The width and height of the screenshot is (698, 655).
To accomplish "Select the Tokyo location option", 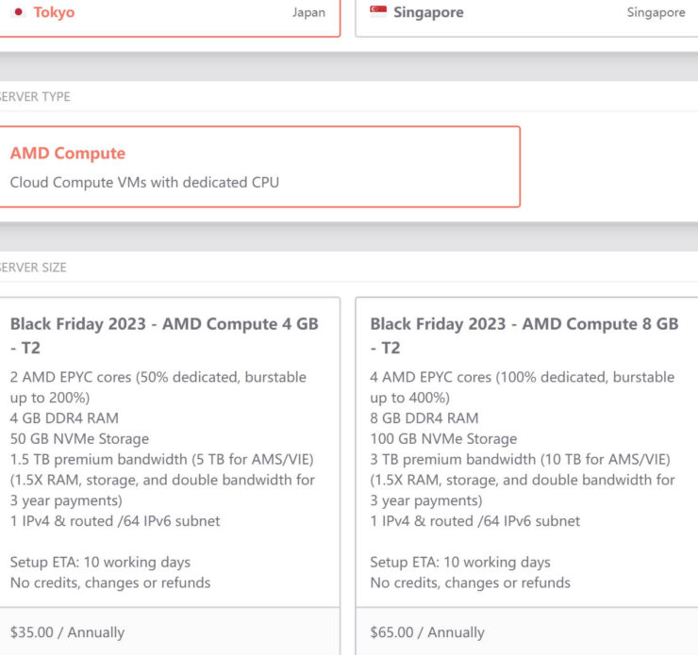I will coord(169,17).
